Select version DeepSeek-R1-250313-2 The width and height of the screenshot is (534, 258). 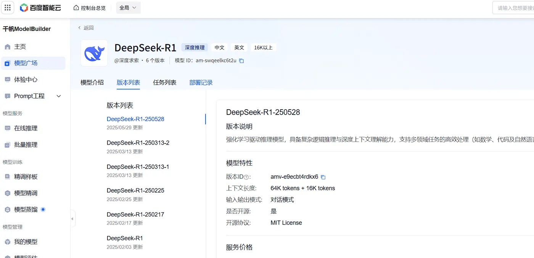[138, 143]
